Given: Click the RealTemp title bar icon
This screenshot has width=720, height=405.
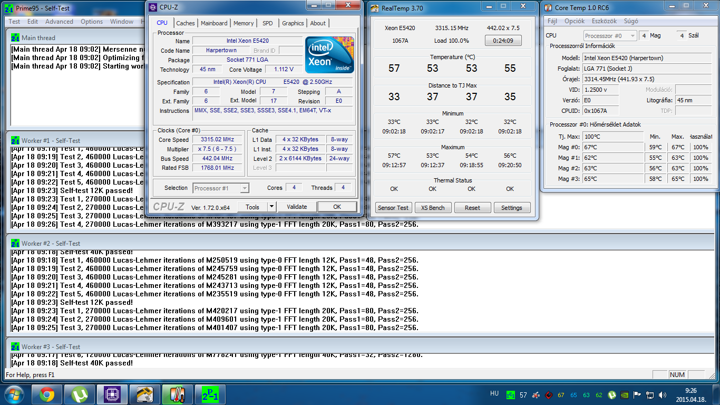Looking at the screenshot, I should [x=375, y=8].
